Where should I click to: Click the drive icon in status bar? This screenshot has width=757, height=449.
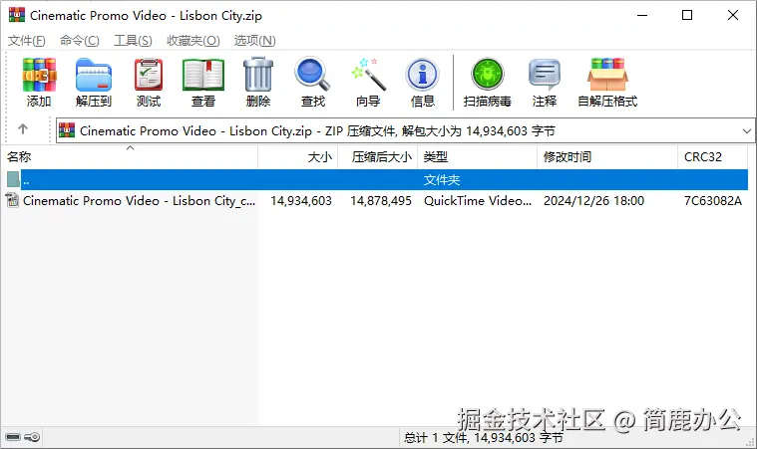click(13, 437)
